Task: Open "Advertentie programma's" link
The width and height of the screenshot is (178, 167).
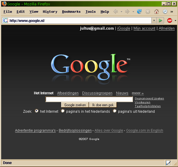Action: pyautogui.click(x=35, y=131)
